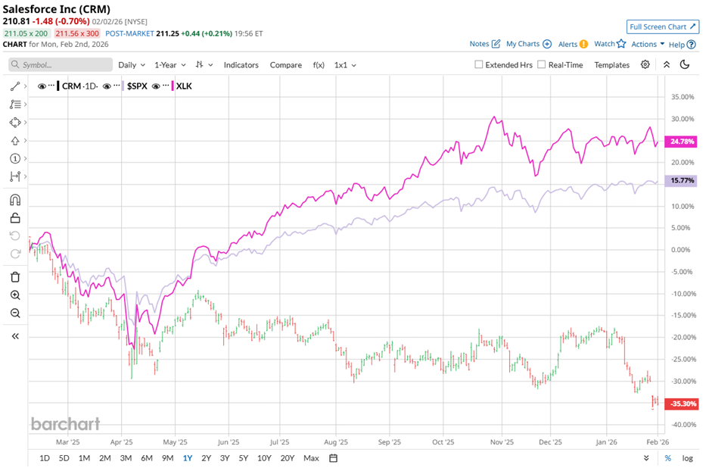Click the pink XLK color swatch
The height and width of the screenshot is (471, 709).
pyautogui.click(x=173, y=86)
